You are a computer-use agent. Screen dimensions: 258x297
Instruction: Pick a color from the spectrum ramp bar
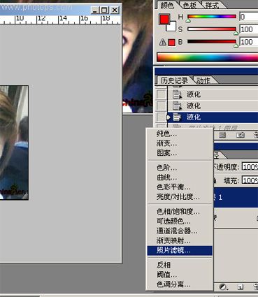[208, 57]
